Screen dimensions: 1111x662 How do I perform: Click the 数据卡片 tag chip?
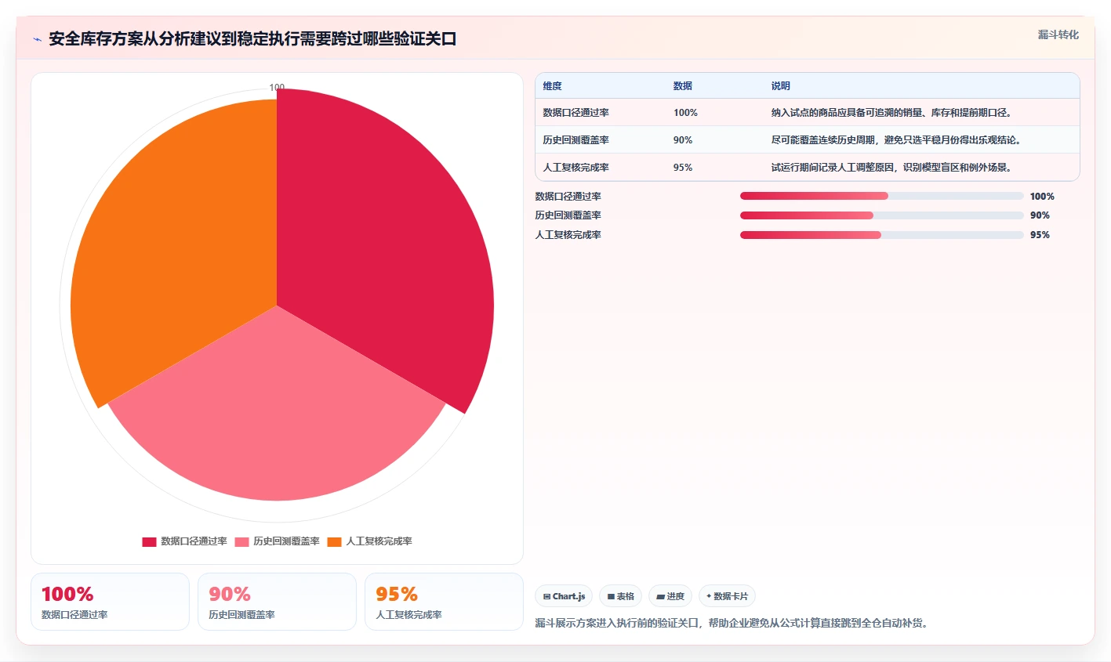[727, 596]
